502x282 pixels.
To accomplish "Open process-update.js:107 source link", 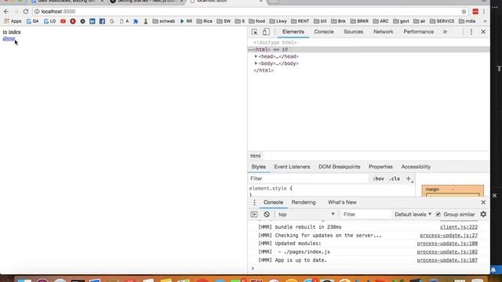I will pos(447,260).
